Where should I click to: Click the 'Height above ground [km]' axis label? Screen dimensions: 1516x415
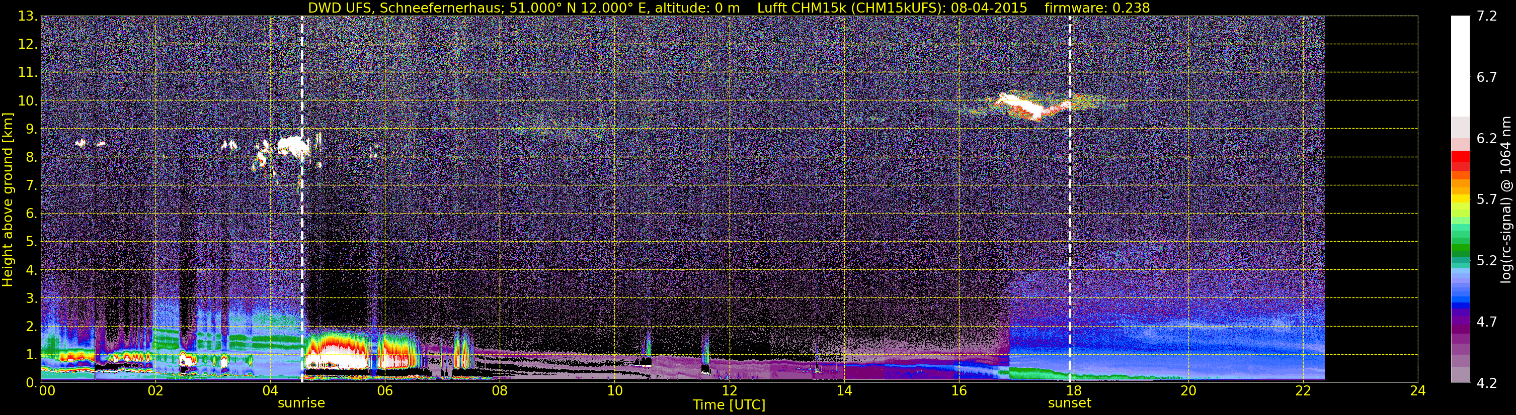pyautogui.click(x=8, y=200)
